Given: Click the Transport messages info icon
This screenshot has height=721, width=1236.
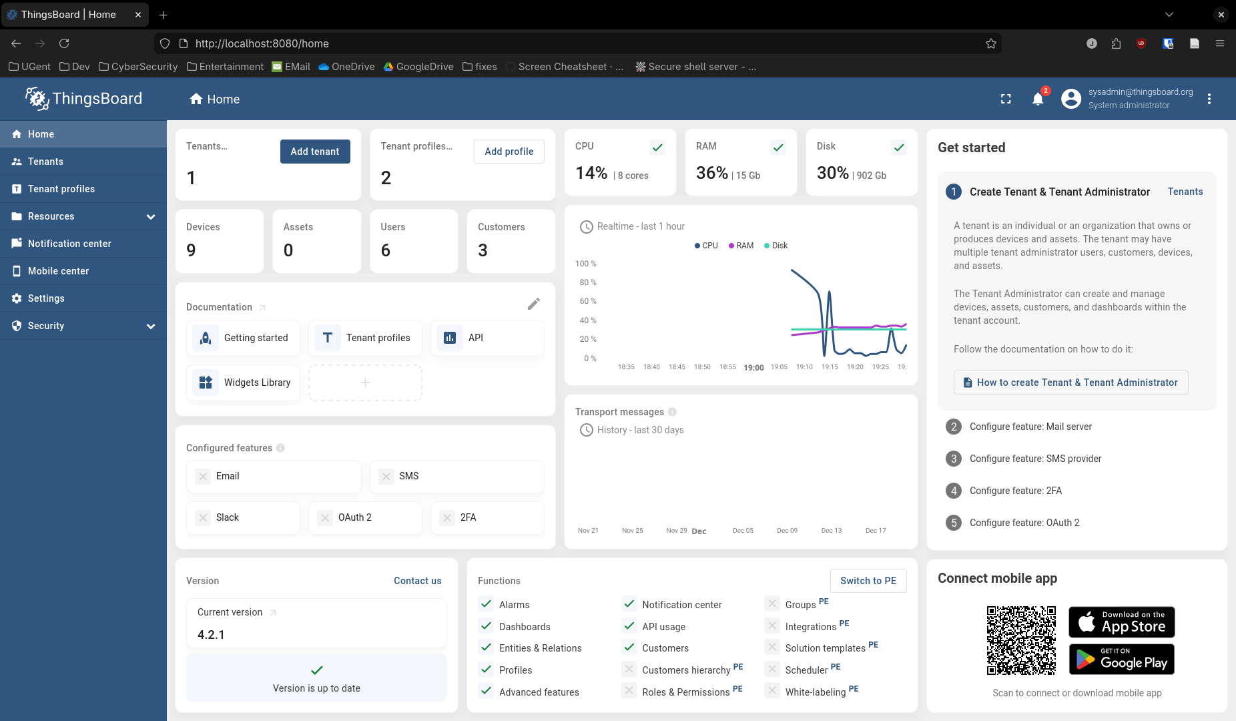Looking at the screenshot, I should click(672, 412).
